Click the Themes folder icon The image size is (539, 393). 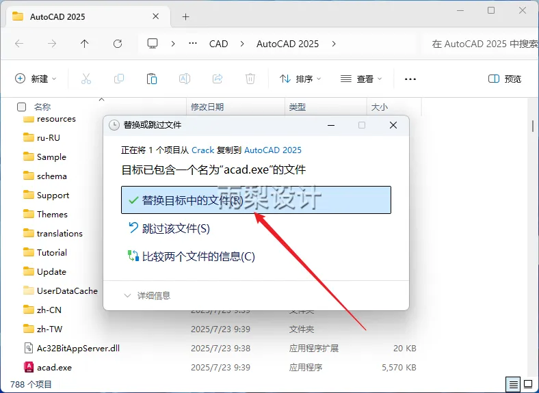pyautogui.click(x=29, y=214)
